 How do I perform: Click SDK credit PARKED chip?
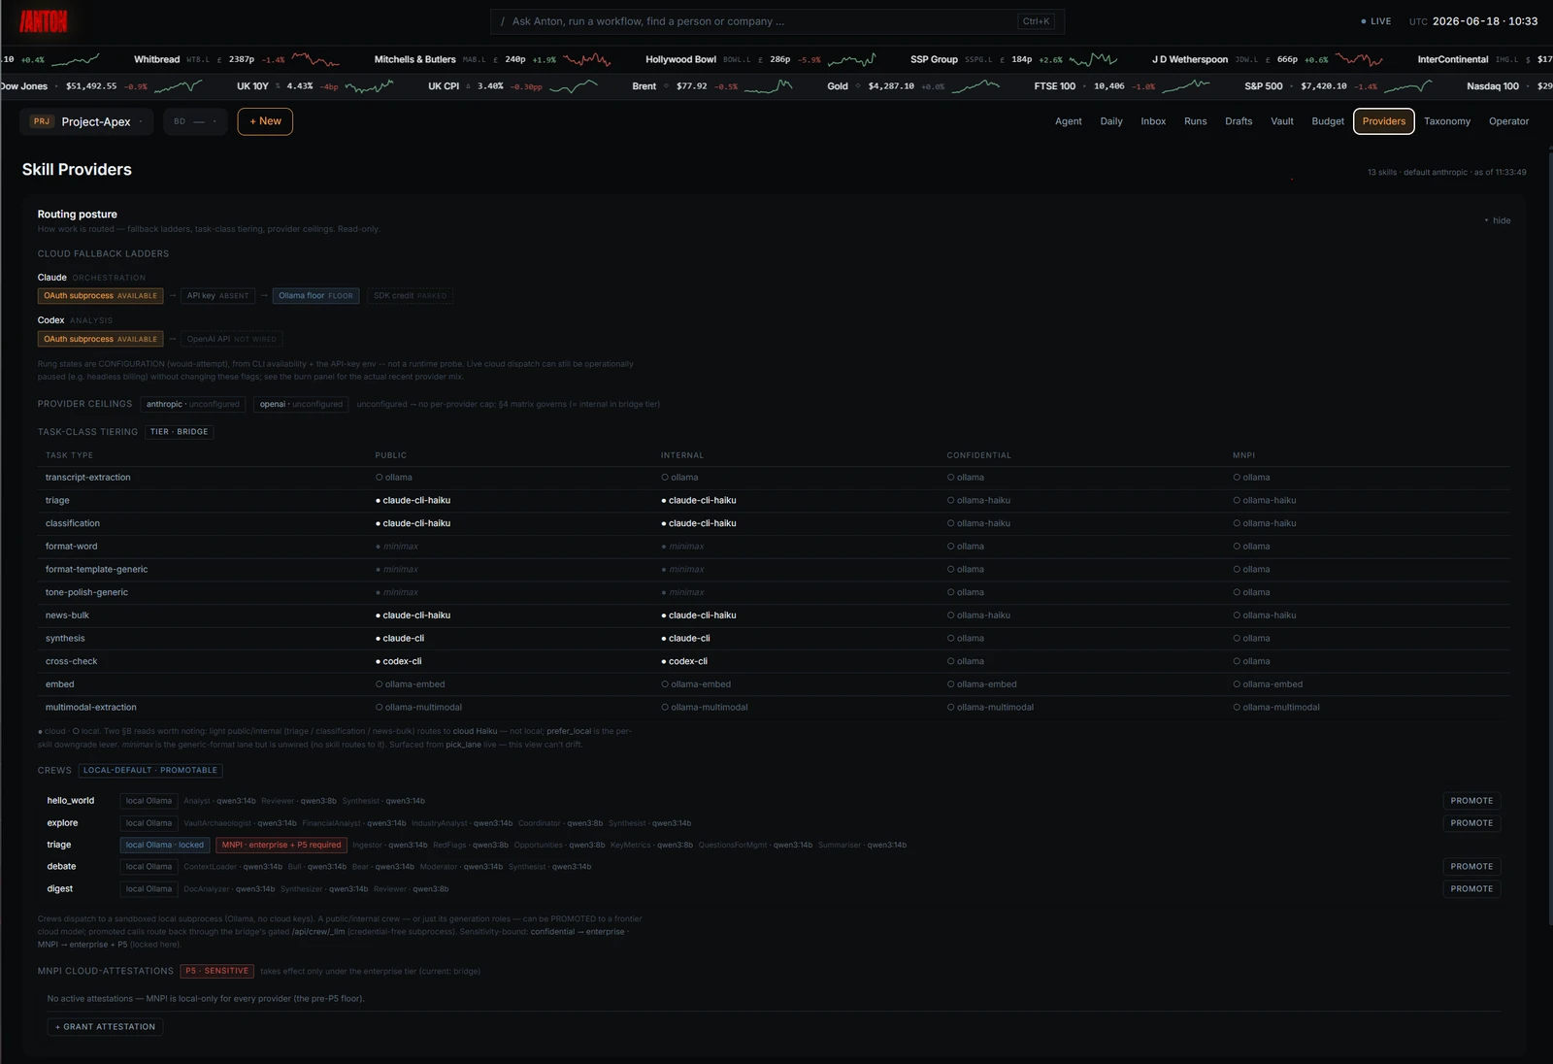click(x=410, y=296)
